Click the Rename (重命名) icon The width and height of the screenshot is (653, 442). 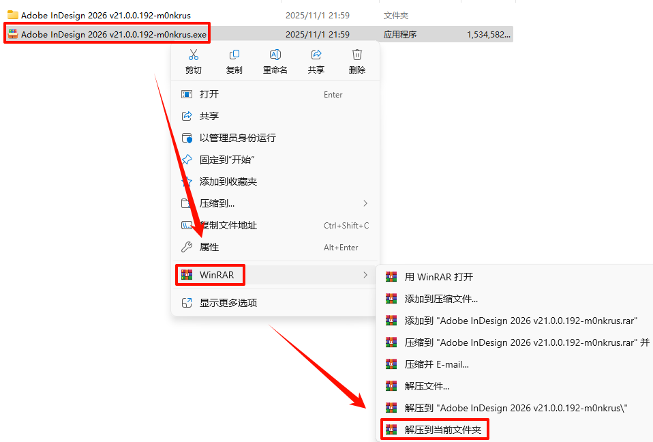(275, 55)
